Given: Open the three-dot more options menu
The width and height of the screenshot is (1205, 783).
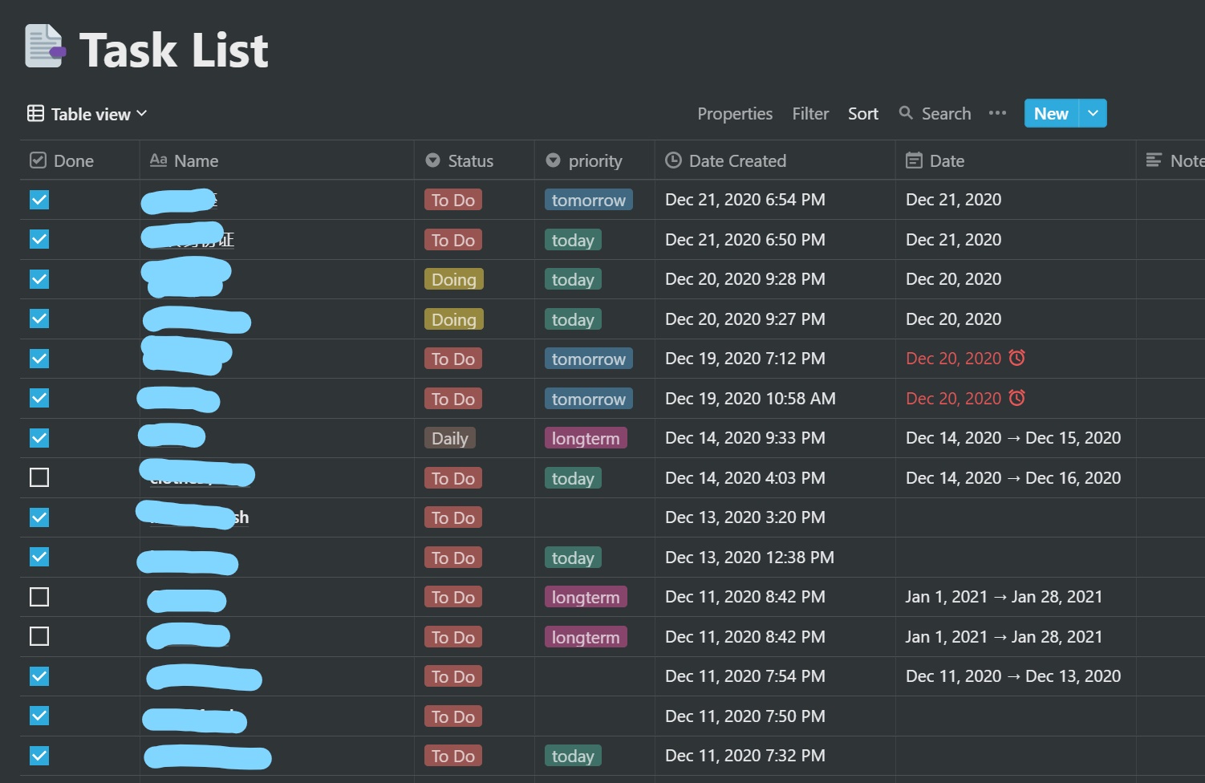Looking at the screenshot, I should coord(997,113).
